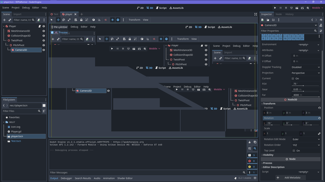The width and height of the screenshot is (325, 182).
Task: Switch to the Node dock tab
Action: pos(278,14)
